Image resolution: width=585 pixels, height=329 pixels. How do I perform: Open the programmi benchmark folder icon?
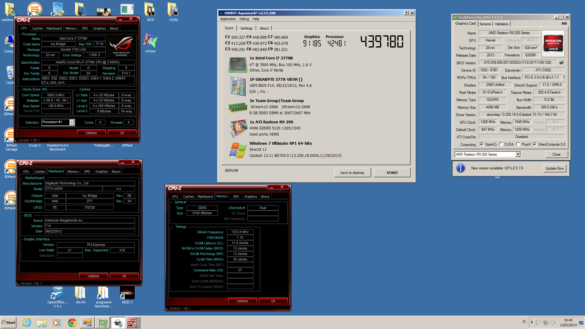104,297
